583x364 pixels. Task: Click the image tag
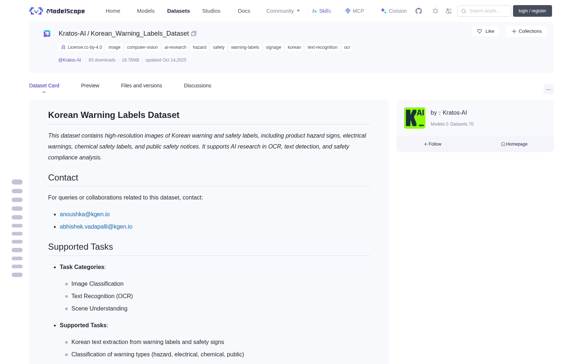(x=114, y=47)
